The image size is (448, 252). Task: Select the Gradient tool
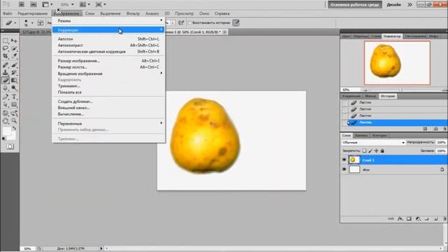[x=14, y=80]
